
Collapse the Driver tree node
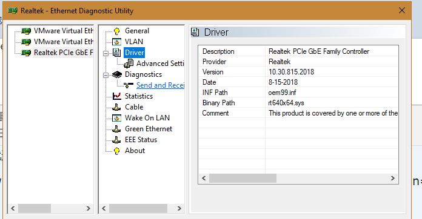coord(105,53)
